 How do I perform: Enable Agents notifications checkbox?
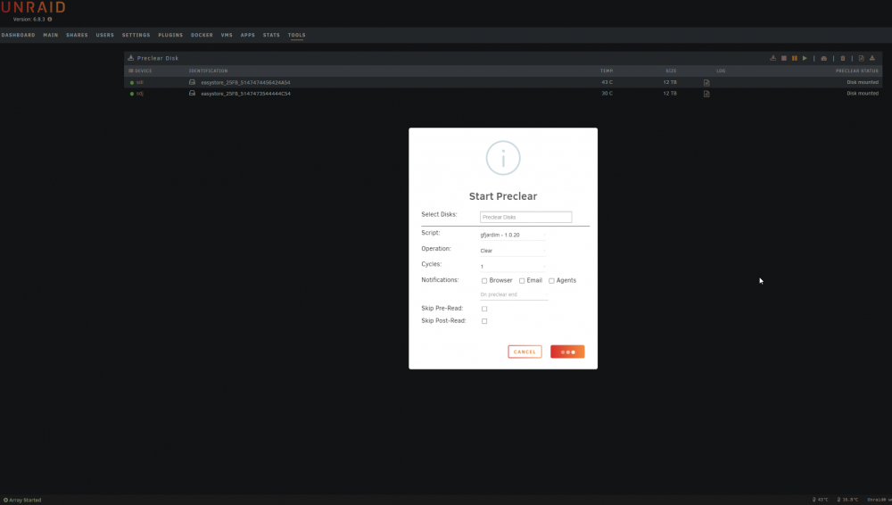coord(551,281)
